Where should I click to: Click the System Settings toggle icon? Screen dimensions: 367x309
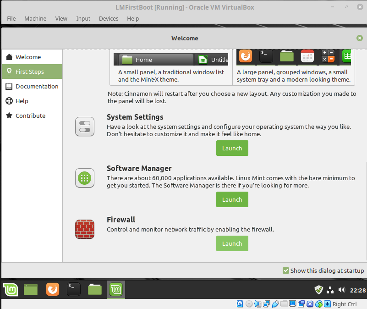point(85,127)
